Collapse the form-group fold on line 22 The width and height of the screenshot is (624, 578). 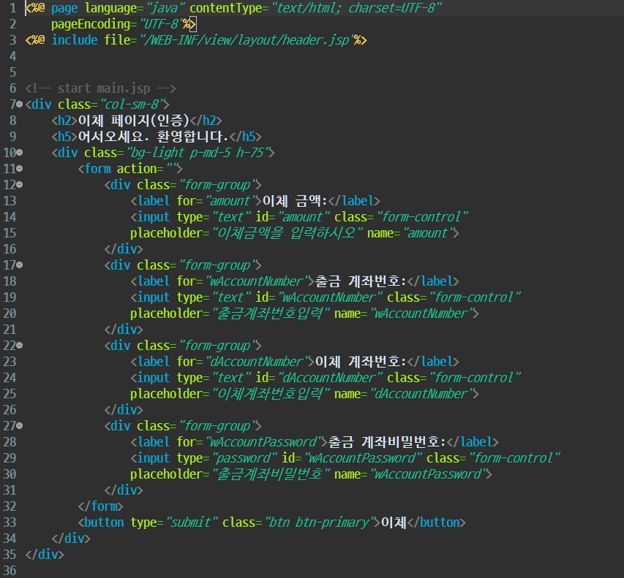click(20, 346)
